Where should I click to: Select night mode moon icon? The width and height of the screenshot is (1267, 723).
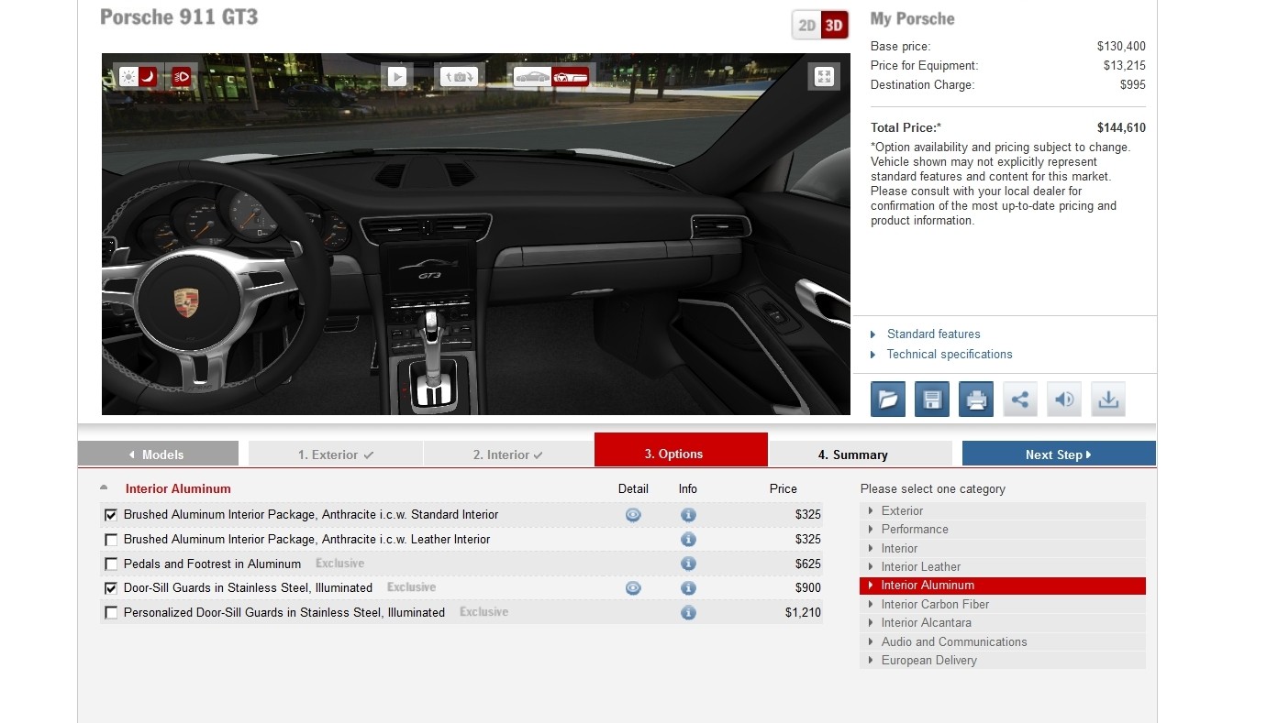tap(148, 77)
